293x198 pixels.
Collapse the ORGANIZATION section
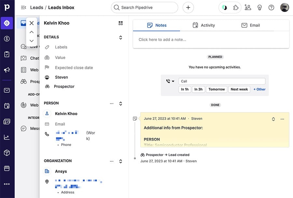120,161
